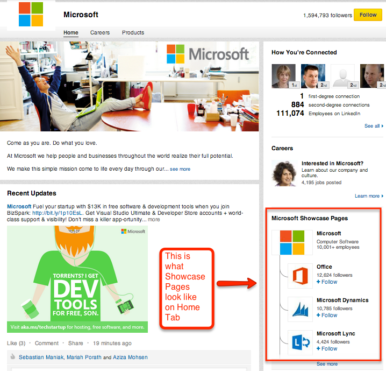
Task: Open Aziza Mohsen's profile
Action: 130,357
